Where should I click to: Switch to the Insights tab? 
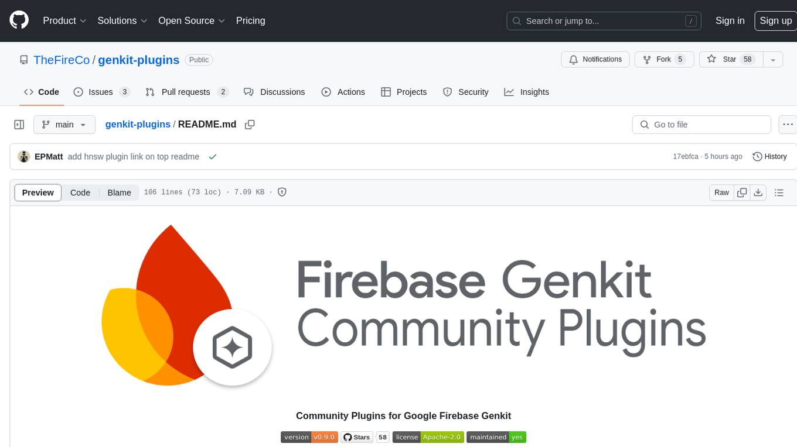(527, 92)
